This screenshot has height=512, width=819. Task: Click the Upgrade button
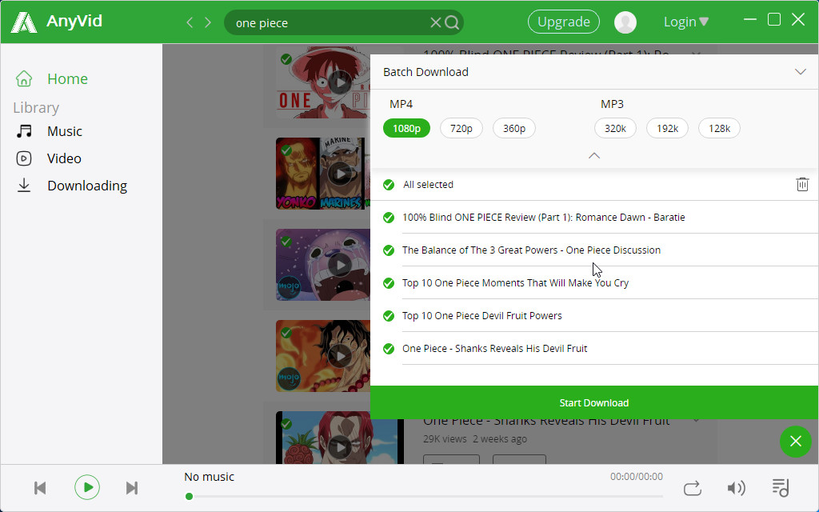(564, 22)
